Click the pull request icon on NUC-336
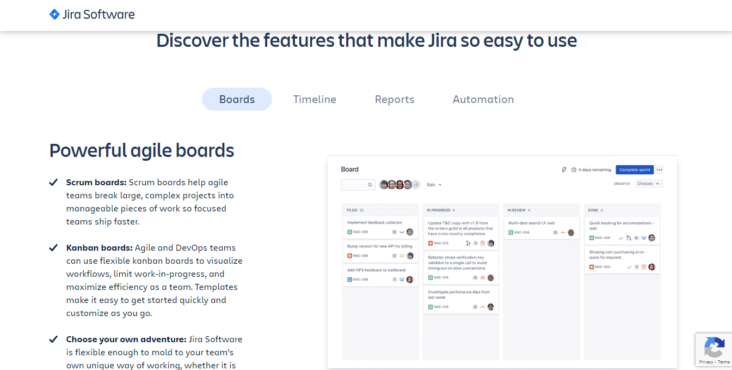The width and height of the screenshot is (732, 370). [x=629, y=238]
